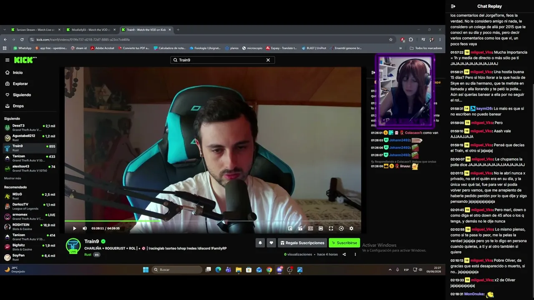Open DarkozTV recommended channel
Screen dimensions: 534x300
click(29, 206)
